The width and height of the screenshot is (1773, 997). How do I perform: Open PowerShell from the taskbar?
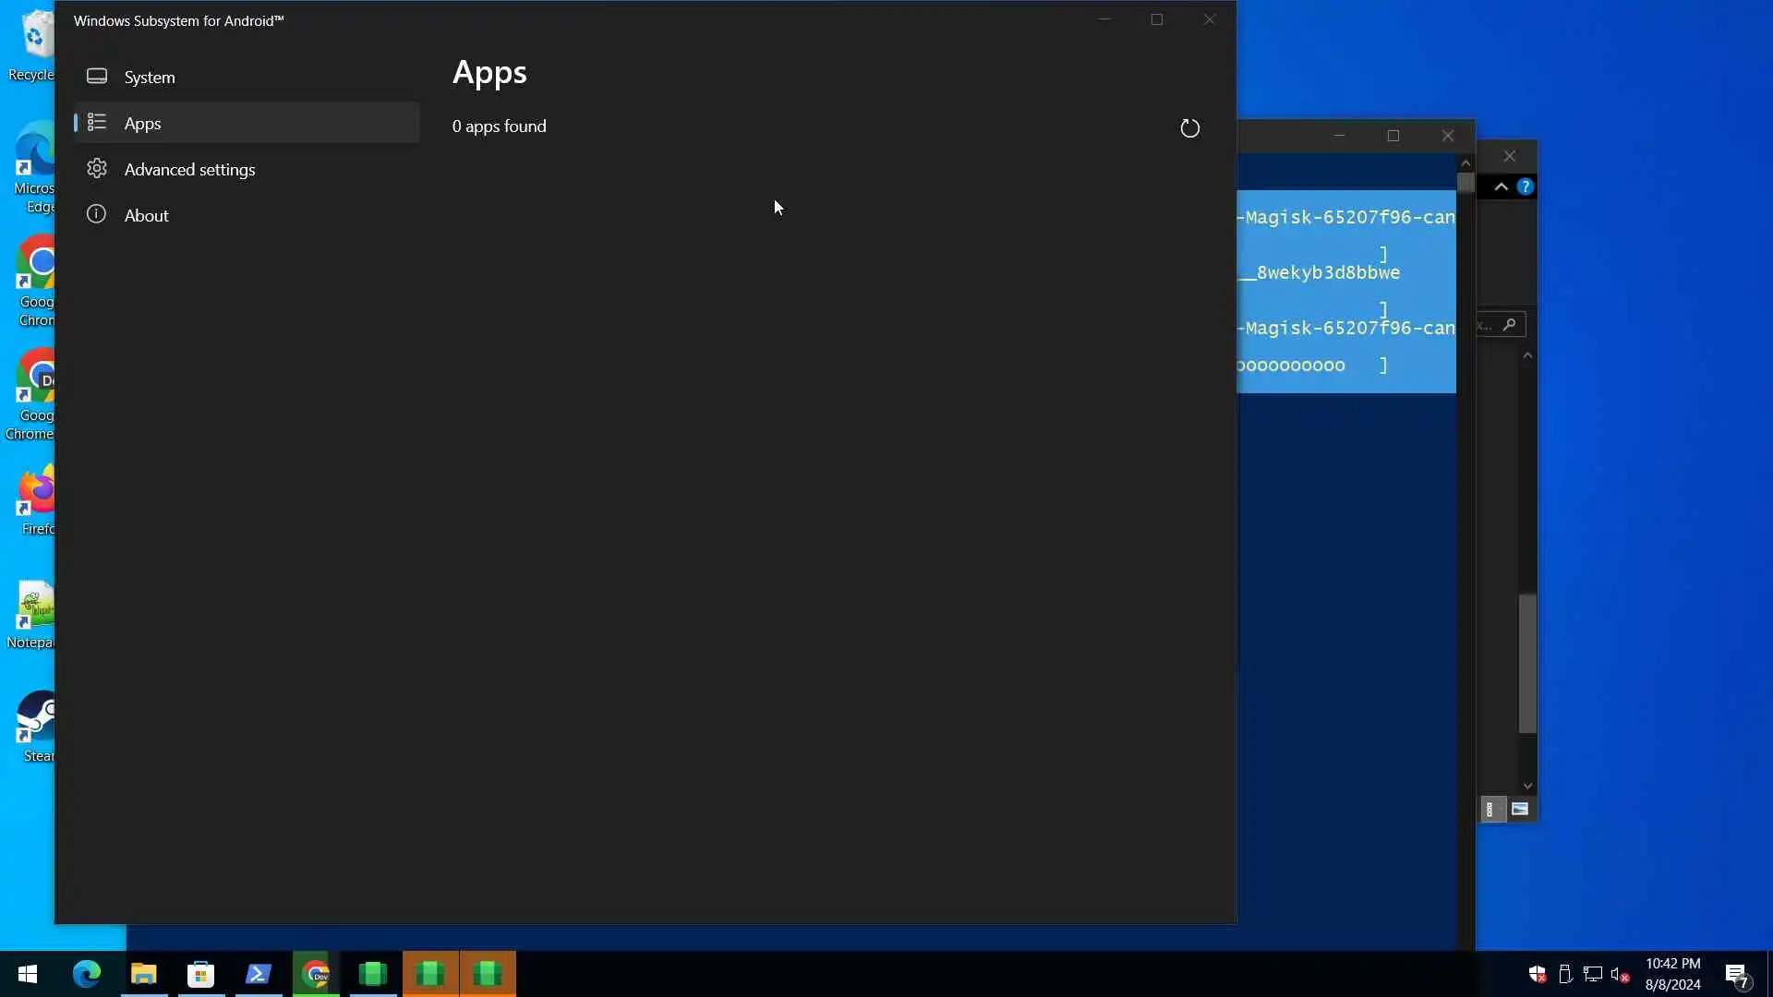[x=259, y=974]
